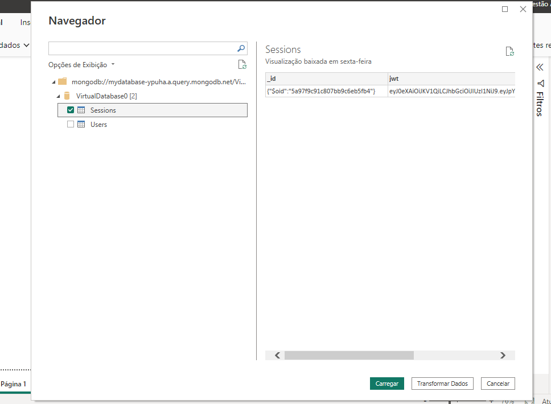Screen dimensions: 551x404
Task: Collapse the Filtros pane with double chevron
Action: pyautogui.click(x=540, y=67)
